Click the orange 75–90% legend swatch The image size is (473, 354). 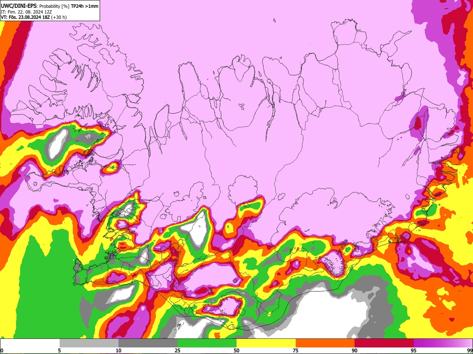click(x=325, y=343)
